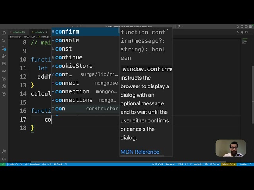Image resolution: width=254 pixels, height=190 pixels.
Task: Toggle the Panel layout icon
Action: [246, 27]
